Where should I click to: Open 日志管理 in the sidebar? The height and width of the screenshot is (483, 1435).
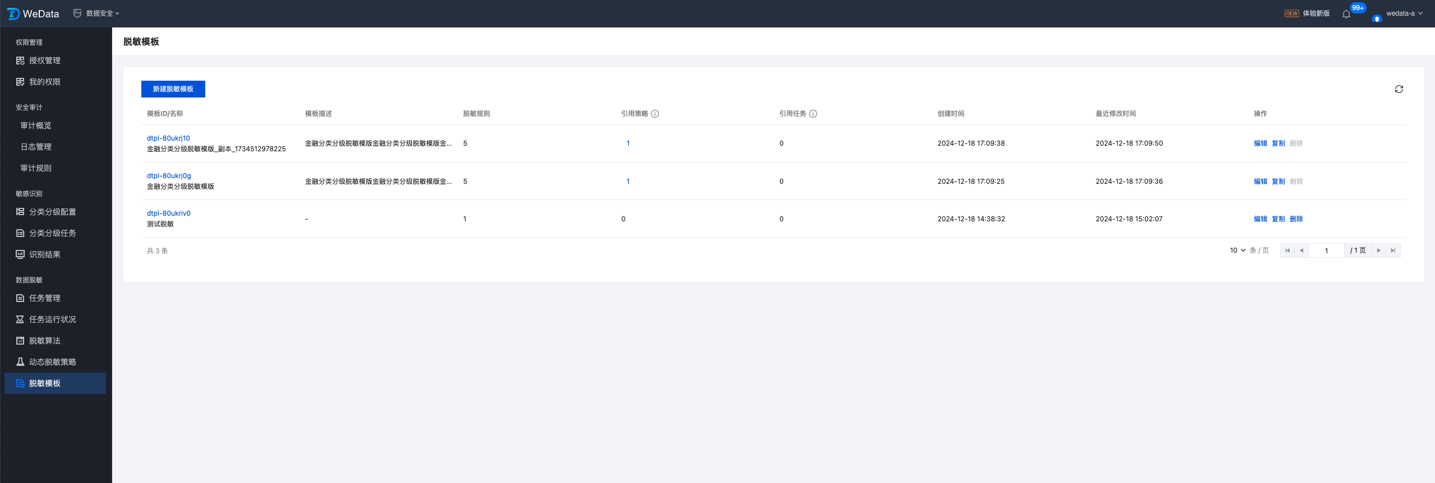pos(36,147)
